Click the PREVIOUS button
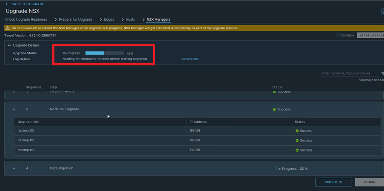This screenshot has width=384, height=191. tap(333, 182)
